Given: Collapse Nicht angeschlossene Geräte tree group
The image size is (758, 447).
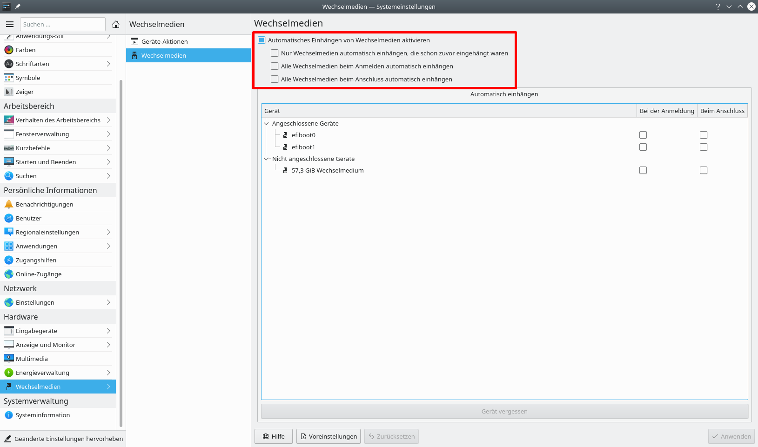Looking at the screenshot, I should tap(267, 159).
